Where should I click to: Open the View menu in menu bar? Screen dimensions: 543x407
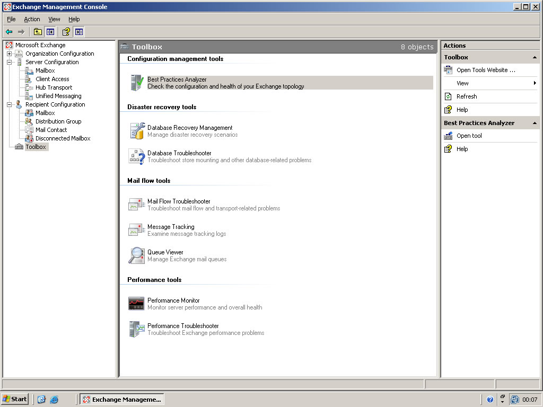tap(54, 19)
